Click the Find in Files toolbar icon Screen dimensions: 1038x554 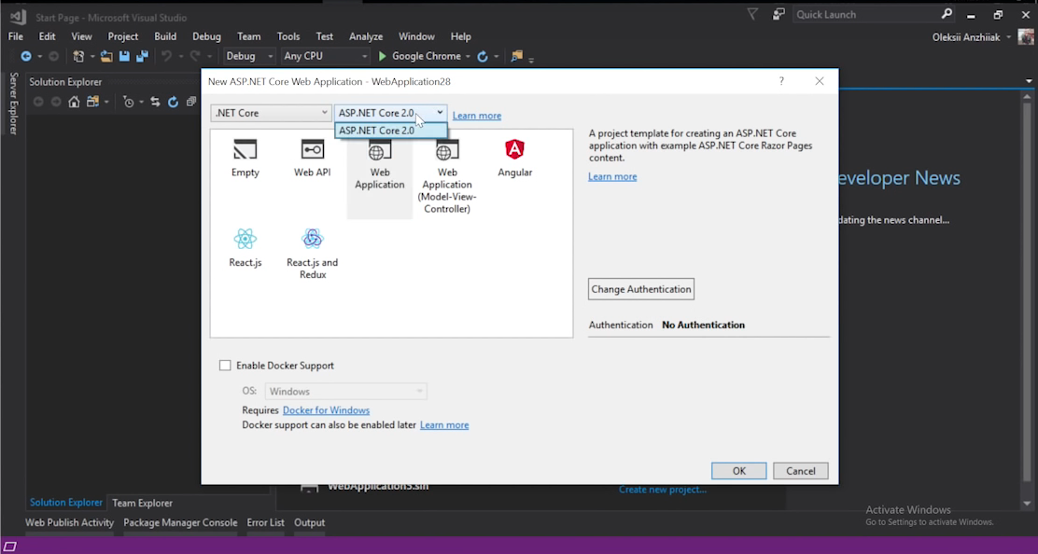pyautogui.click(x=517, y=56)
